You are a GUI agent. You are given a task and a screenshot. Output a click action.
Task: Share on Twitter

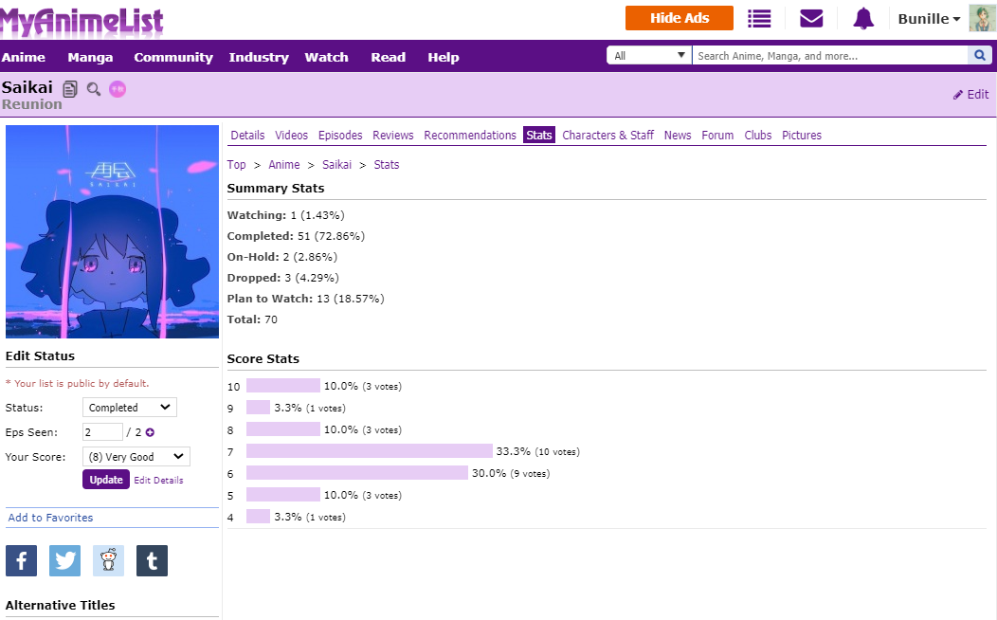(64, 560)
